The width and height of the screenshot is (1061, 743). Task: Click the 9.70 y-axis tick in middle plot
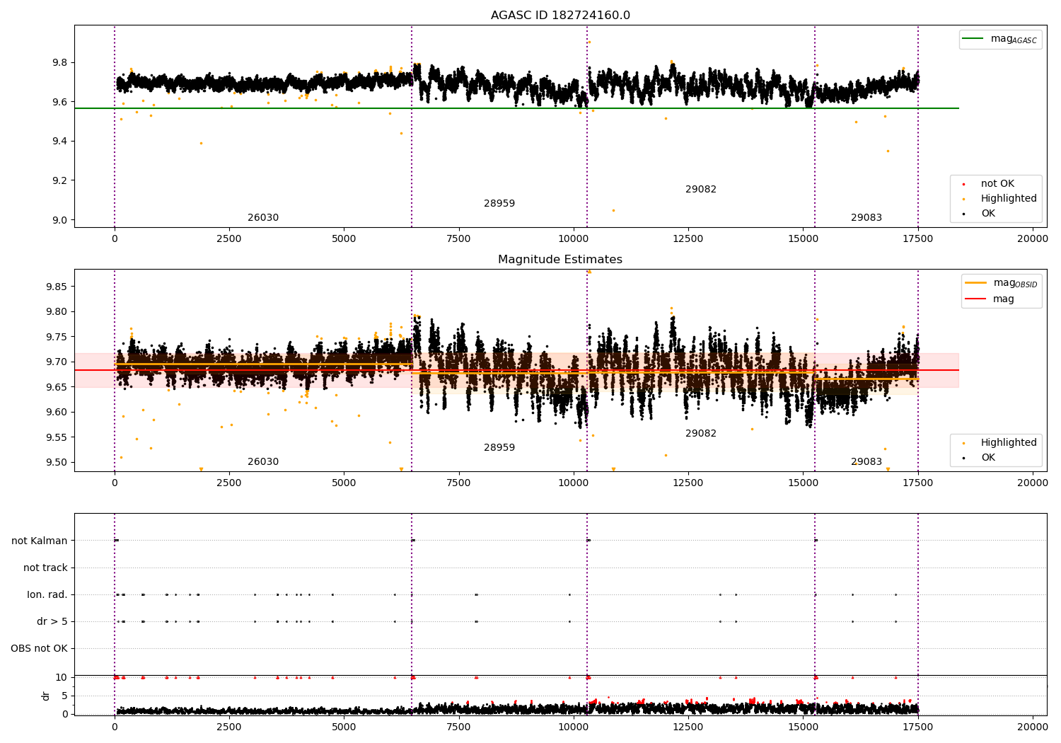click(x=57, y=362)
